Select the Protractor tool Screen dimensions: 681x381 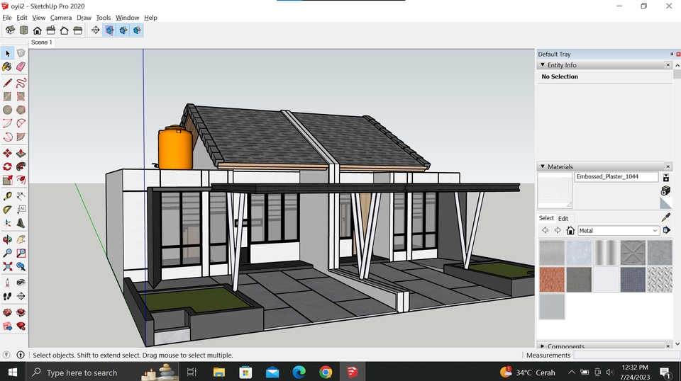(x=7, y=210)
